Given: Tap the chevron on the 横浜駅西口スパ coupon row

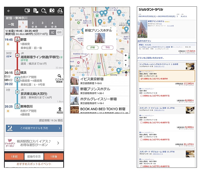Looking at the screenshot, I should click(58, 143).
